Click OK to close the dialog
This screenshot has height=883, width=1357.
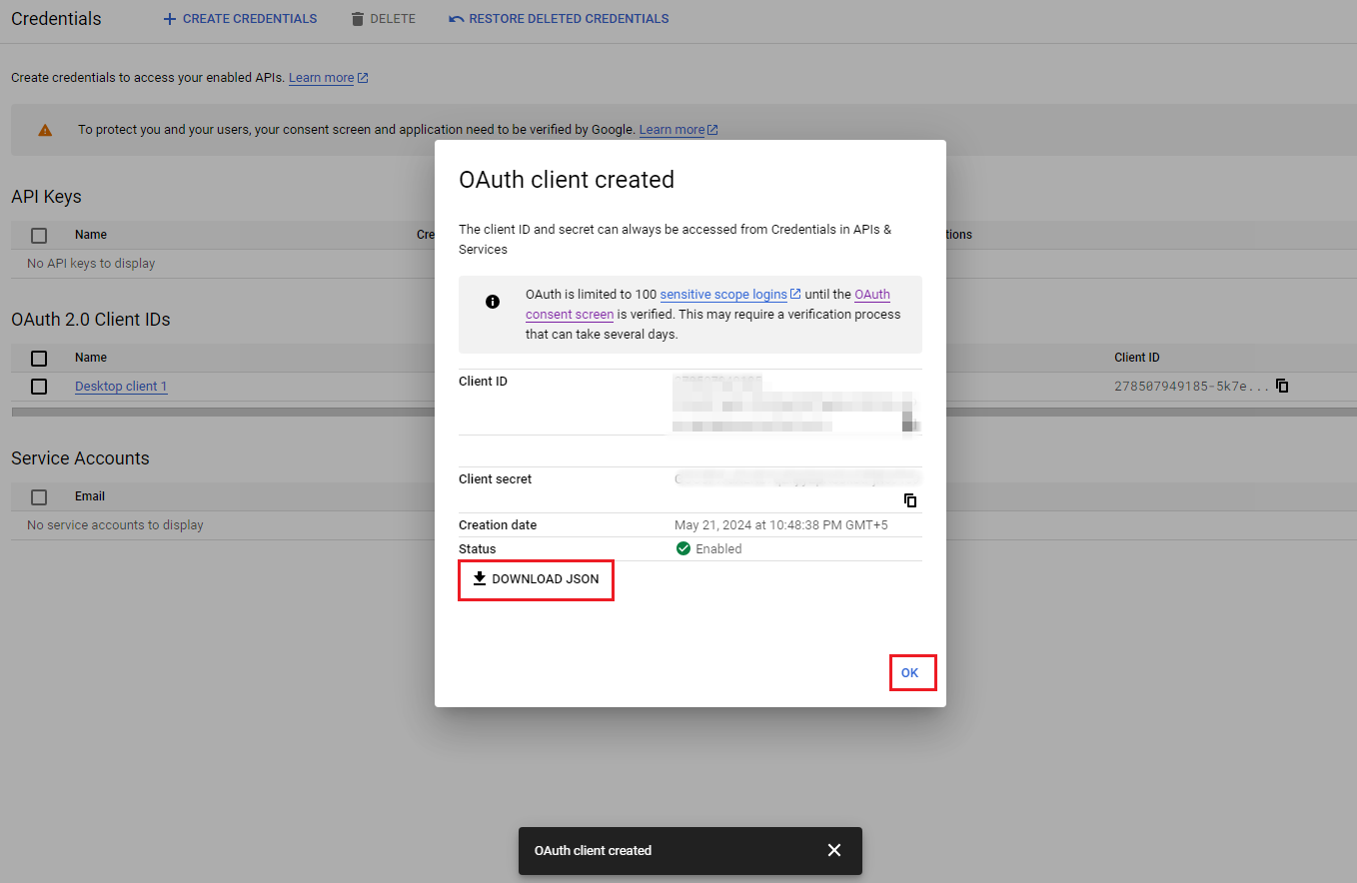point(912,673)
